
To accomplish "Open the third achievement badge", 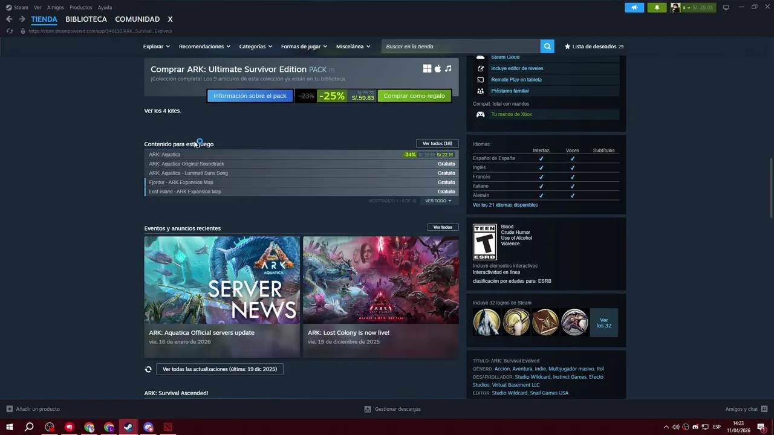I will click(545, 322).
